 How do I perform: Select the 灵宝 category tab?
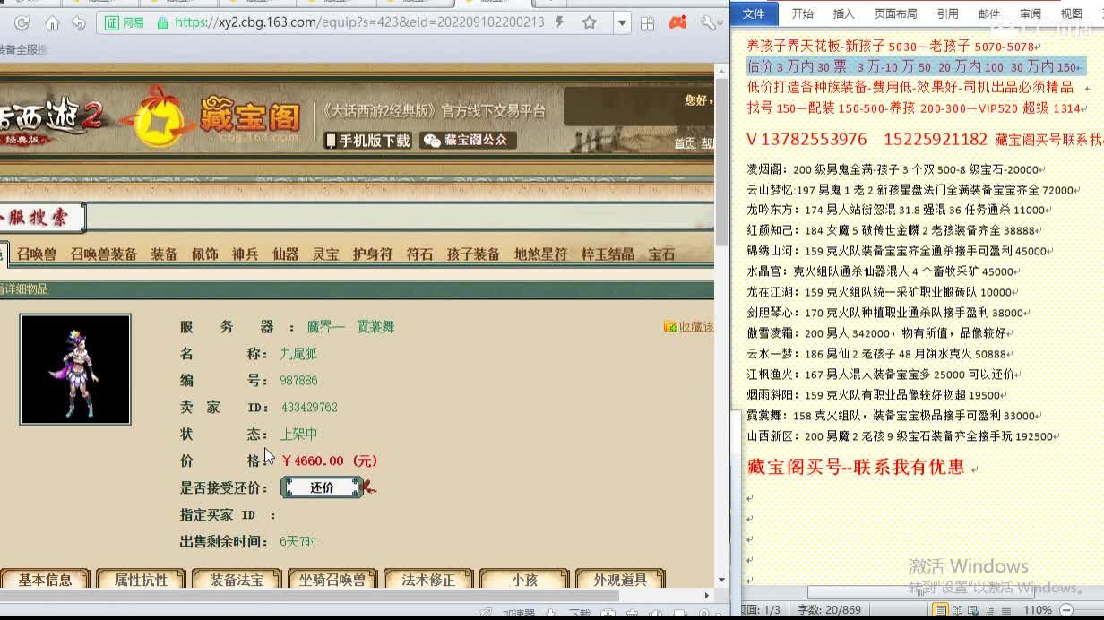click(325, 254)
